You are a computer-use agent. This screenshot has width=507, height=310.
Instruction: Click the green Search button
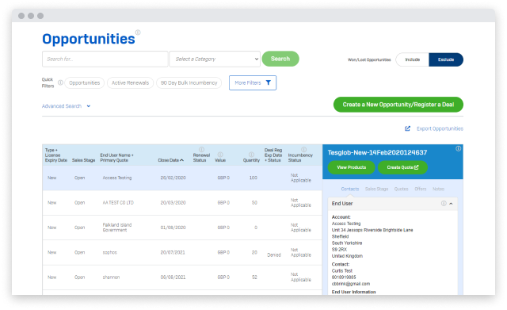280,59
